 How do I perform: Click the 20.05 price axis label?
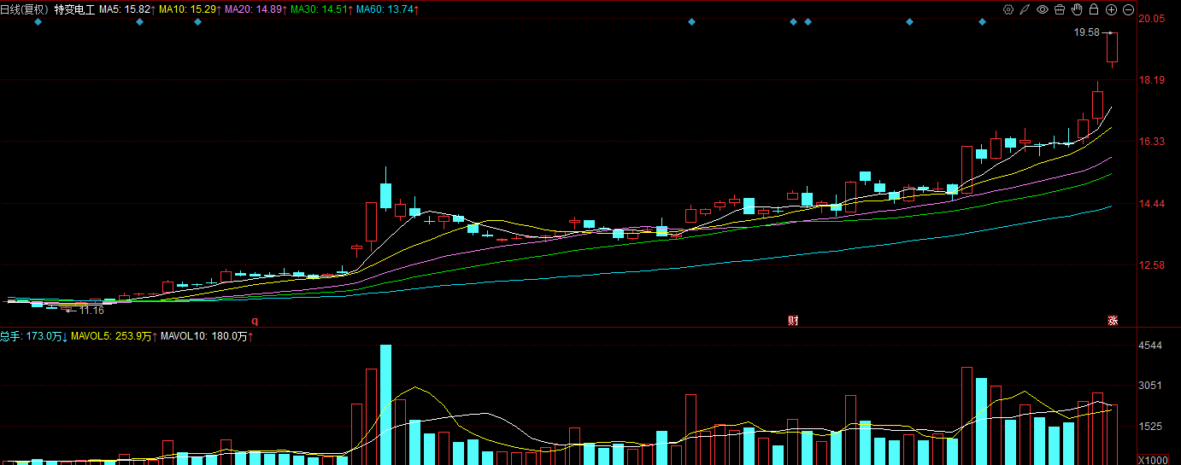tap(1152, 19)
